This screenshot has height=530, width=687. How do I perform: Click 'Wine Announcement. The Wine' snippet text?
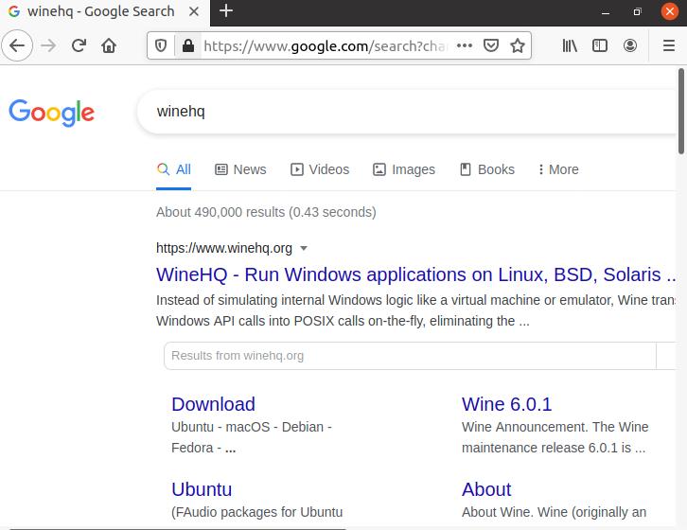(x=555, y=427)
